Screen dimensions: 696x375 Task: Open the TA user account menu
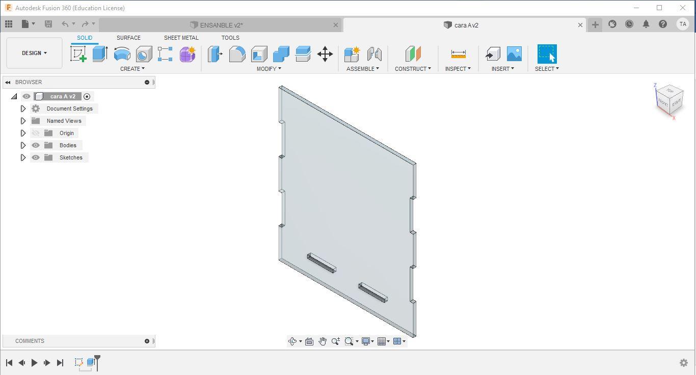(683, 24)
